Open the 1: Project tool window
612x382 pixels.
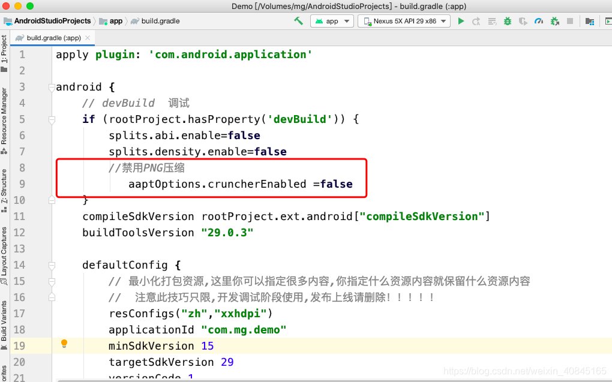pyautogui.click(x=4, y=53)
